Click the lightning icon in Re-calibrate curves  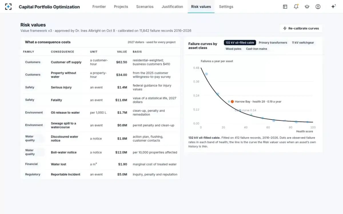[285, 29]
